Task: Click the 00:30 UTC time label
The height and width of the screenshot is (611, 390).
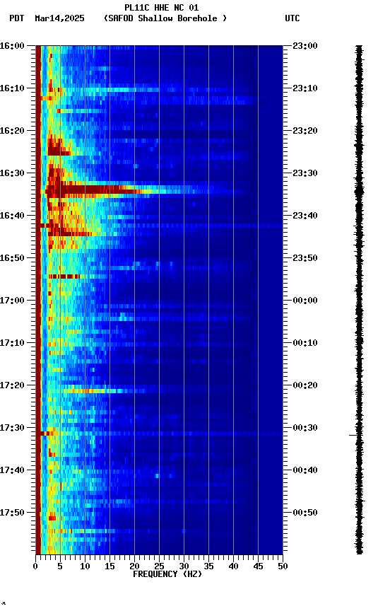Action: 305,428
